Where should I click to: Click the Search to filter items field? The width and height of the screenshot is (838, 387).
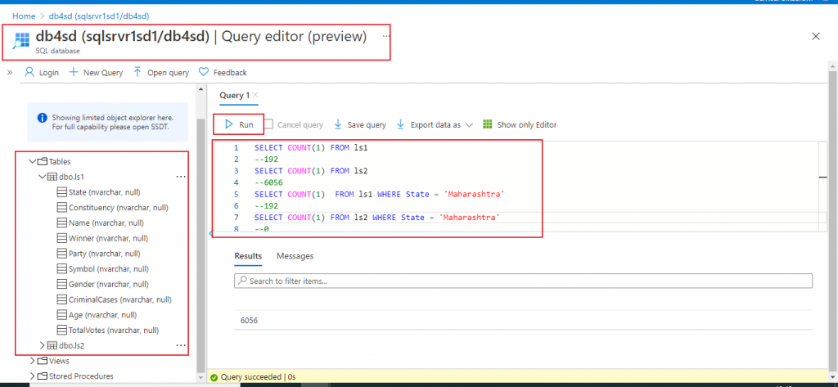pos(524,281)
